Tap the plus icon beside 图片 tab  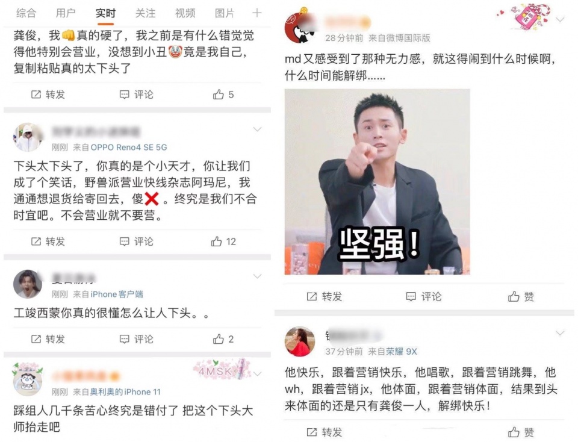click(x=256, y=13)
